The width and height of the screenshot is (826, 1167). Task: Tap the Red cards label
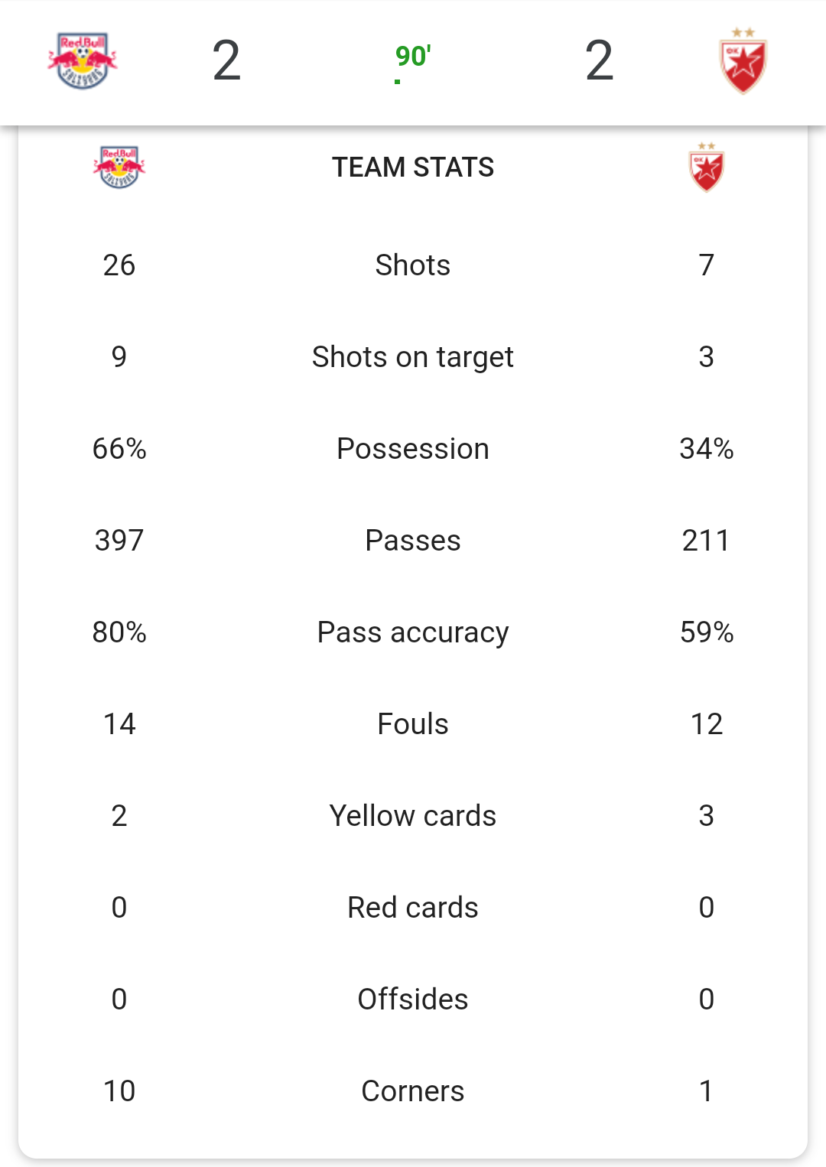(x=413, y=908)
